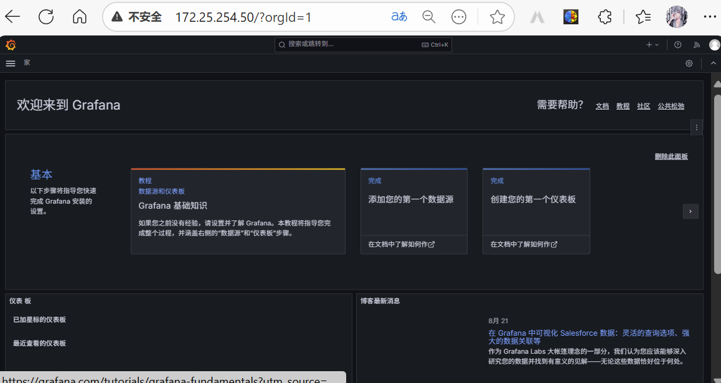Image resolution: width=721 pixels, height=383 pixels.
Task: Open the welcome panel three-dot menu
Action: pos(697,128)
